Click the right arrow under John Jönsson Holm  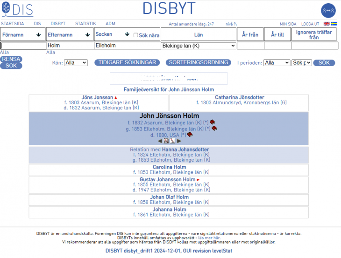click(x=179, y=141)
